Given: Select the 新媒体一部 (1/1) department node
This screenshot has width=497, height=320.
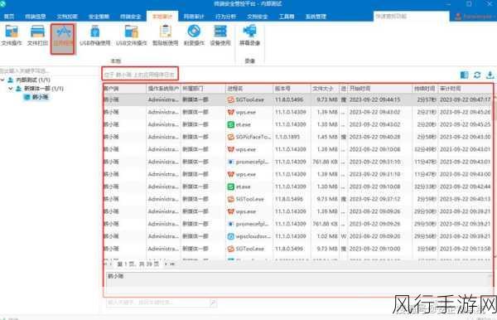Looking at the screenshot, I should (44, 88).
